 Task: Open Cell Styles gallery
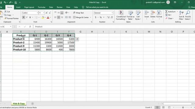point(138,15)
